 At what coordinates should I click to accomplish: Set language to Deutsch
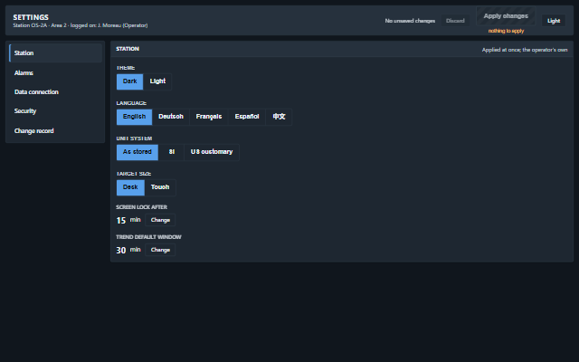[171, 117]
